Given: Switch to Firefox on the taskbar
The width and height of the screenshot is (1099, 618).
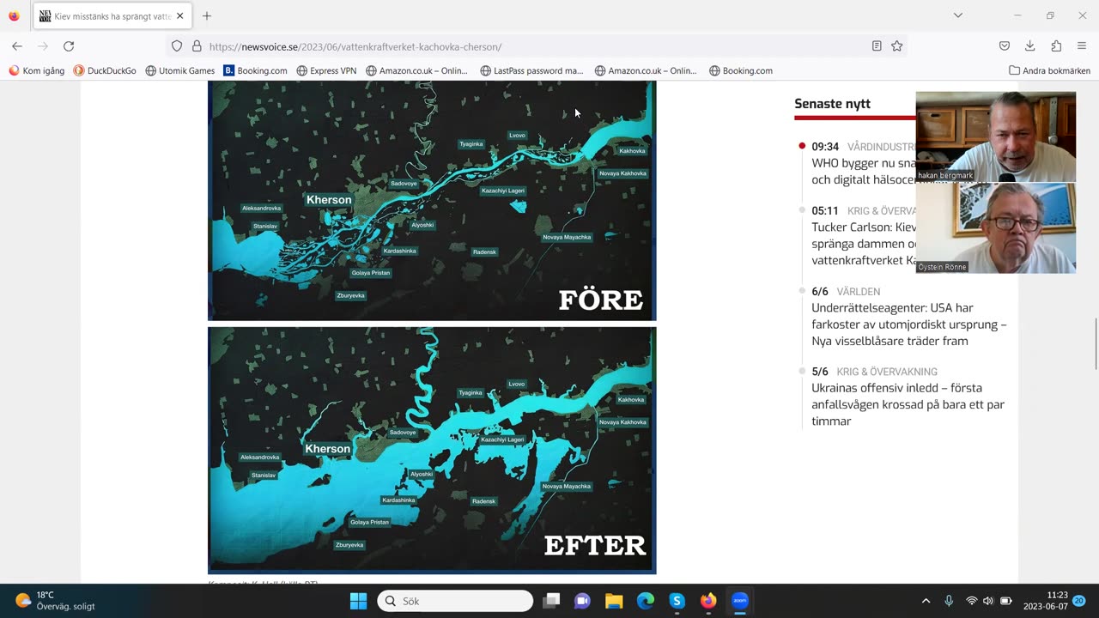Looking at the screenshot, I should coord(708,601).
